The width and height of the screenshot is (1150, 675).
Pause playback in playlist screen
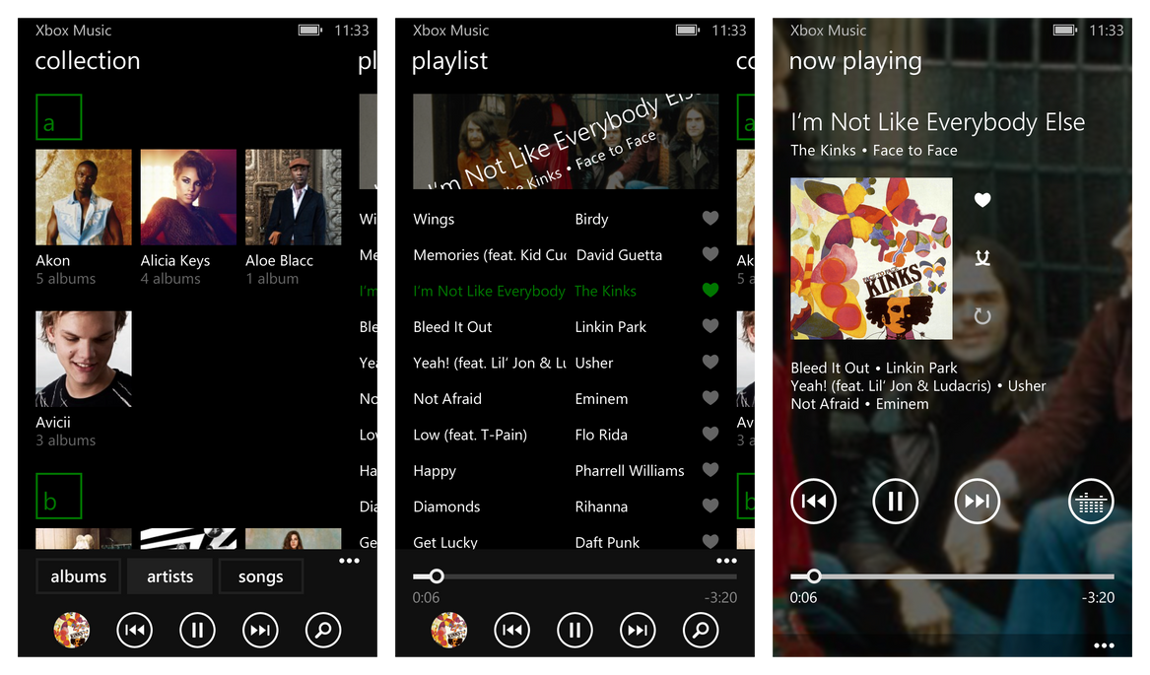click(575, 631)
